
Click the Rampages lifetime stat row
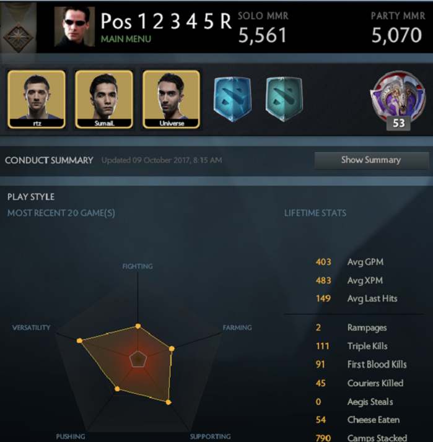coord(351,327)
